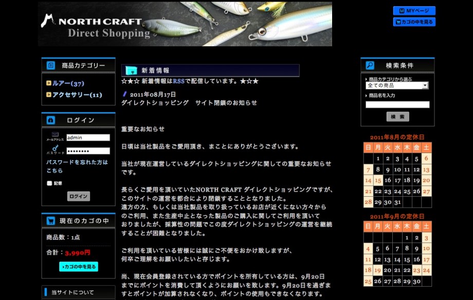Open the RSS feed link

178,81
